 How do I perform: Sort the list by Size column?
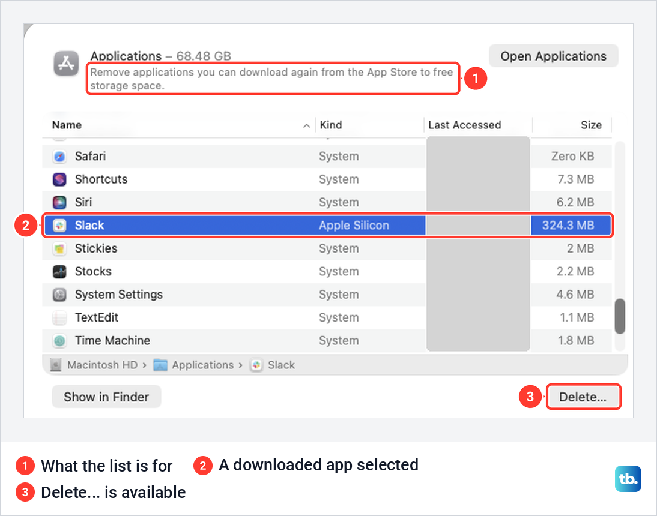(x=591, y=125)
